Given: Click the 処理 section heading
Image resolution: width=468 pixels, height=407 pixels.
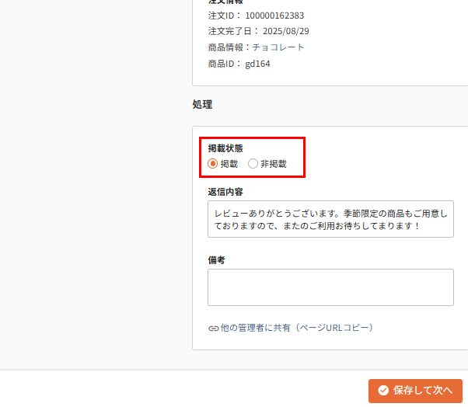Looking at the screenshot, I should pyautogui.click(x=202, y=104).
